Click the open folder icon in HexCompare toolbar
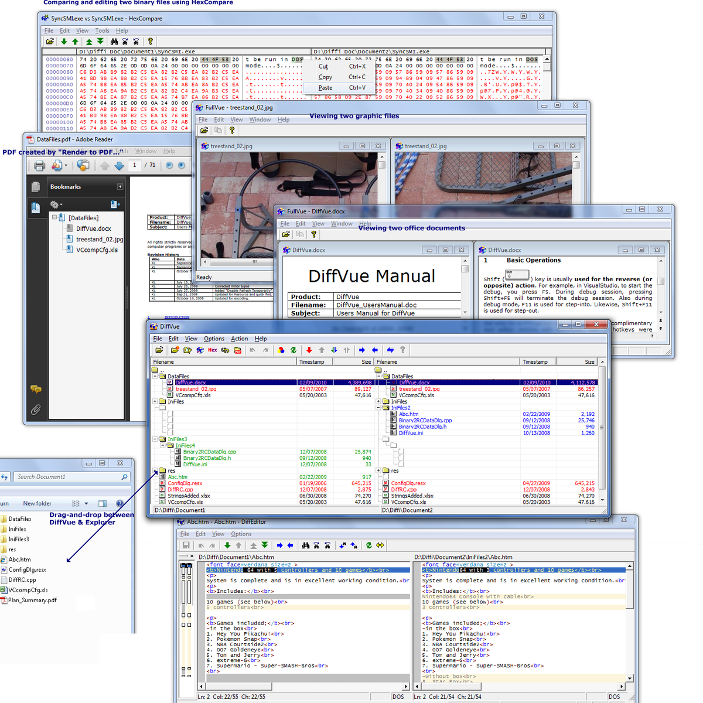The height and width of the screenshot is (703, 703). click(x=50, y=42)
